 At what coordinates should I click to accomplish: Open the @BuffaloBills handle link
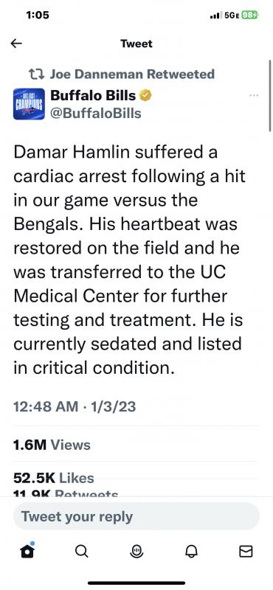(x=96, y=114)
